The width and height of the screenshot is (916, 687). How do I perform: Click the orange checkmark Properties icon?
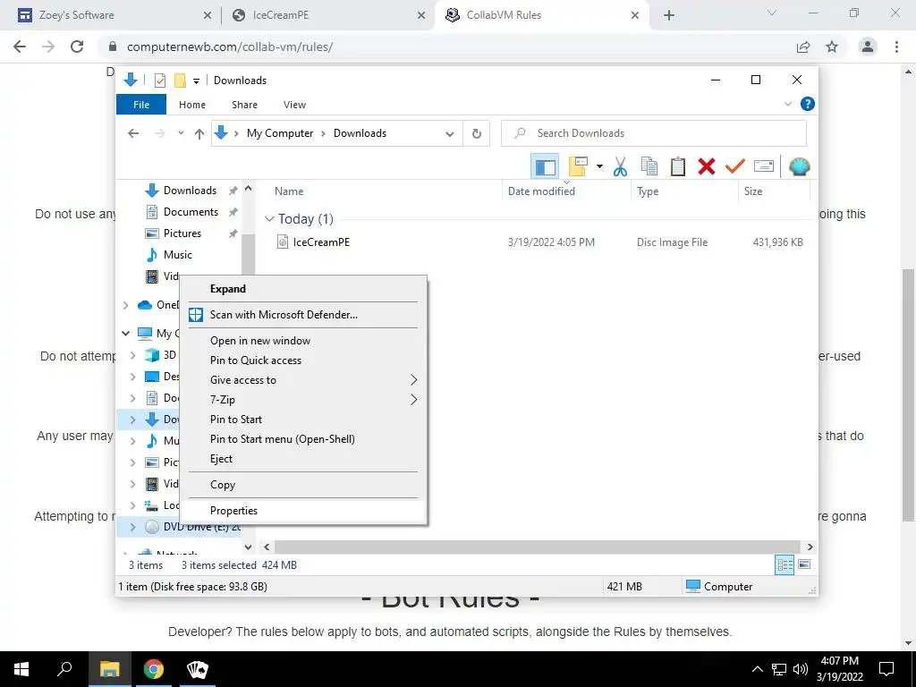(735, 167)
